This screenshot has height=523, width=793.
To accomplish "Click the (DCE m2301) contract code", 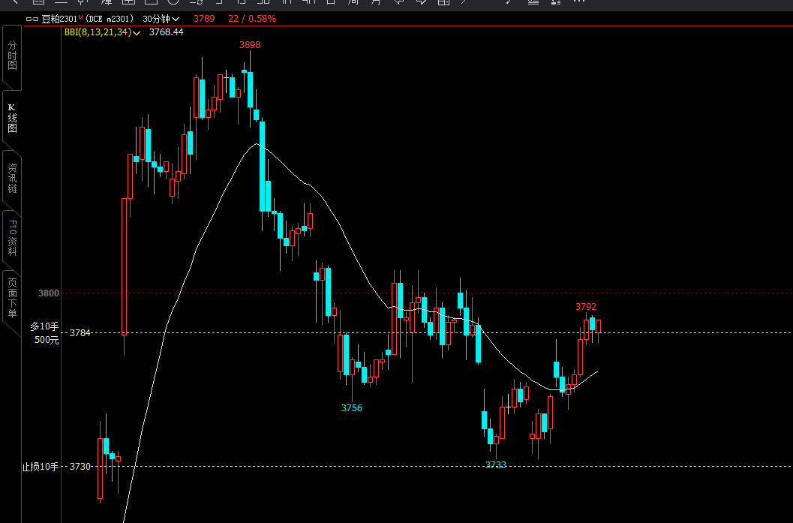I will tap(110, 19).
